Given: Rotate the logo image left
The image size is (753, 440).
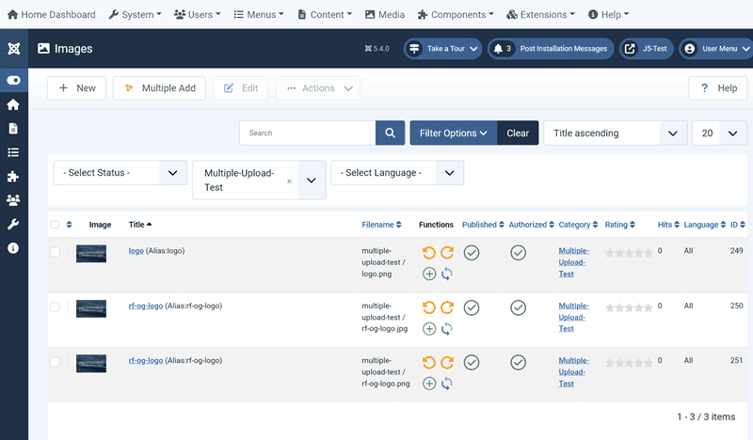Looking at the screenshot, I should pyautogui.click(x=429, y=253).
